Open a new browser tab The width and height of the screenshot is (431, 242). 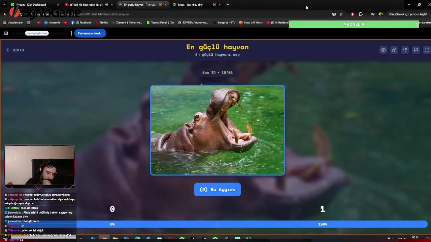click(228, 5)
